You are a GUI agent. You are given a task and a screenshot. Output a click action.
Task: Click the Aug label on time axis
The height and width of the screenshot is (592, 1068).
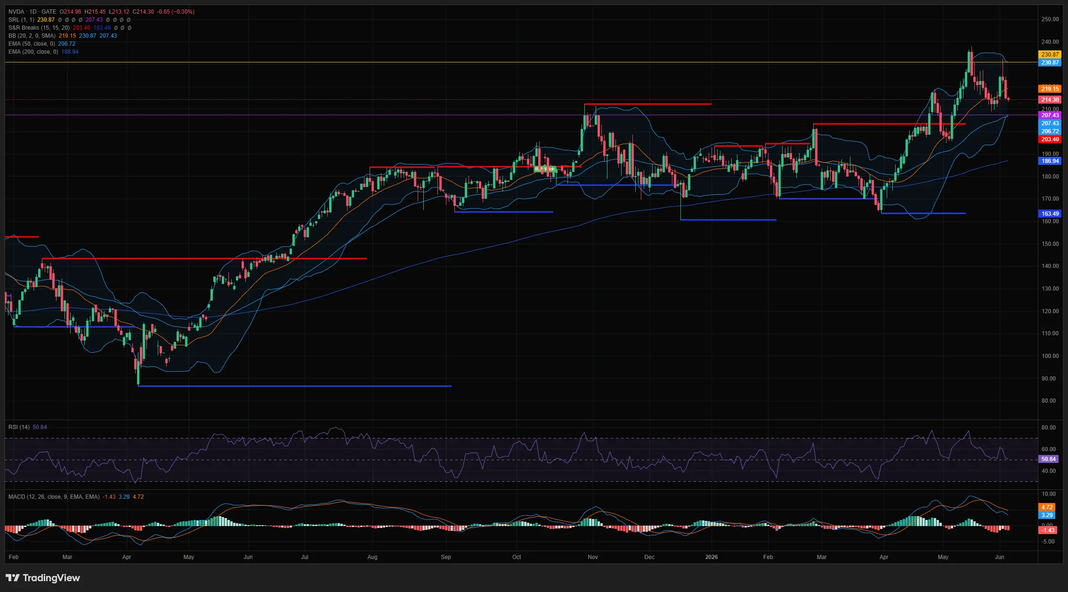pos(372,557)
